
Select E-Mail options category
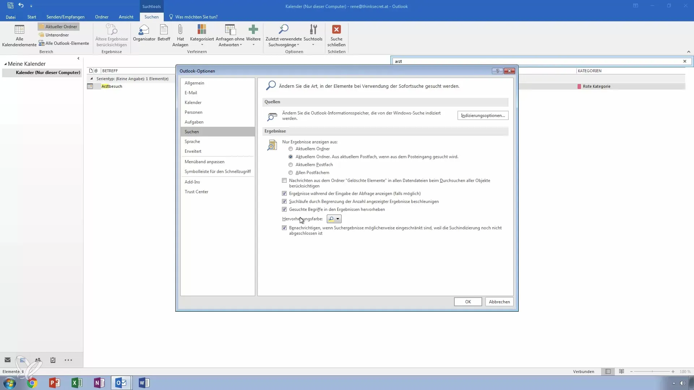218,93
